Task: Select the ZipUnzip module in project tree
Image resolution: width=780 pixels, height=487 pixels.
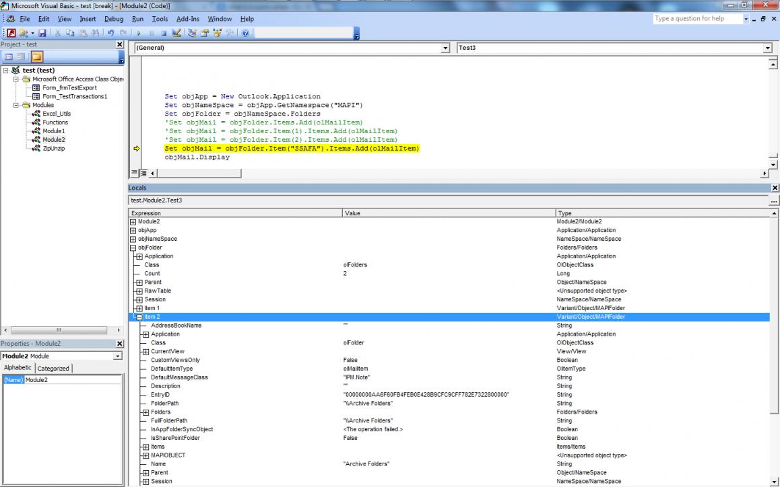Action: tap(54, 148)
